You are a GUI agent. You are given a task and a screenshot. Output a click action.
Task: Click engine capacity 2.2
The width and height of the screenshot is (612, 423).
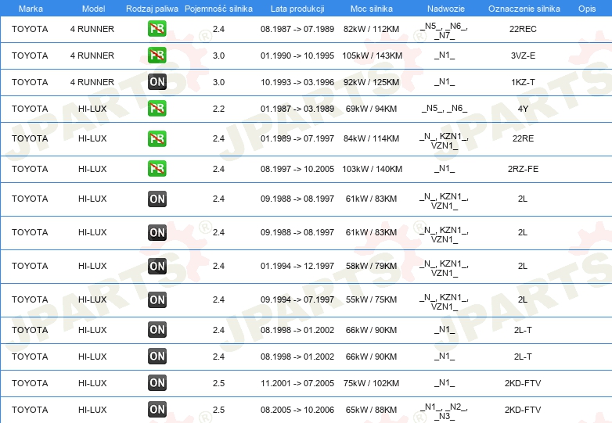tap(218, 109)
